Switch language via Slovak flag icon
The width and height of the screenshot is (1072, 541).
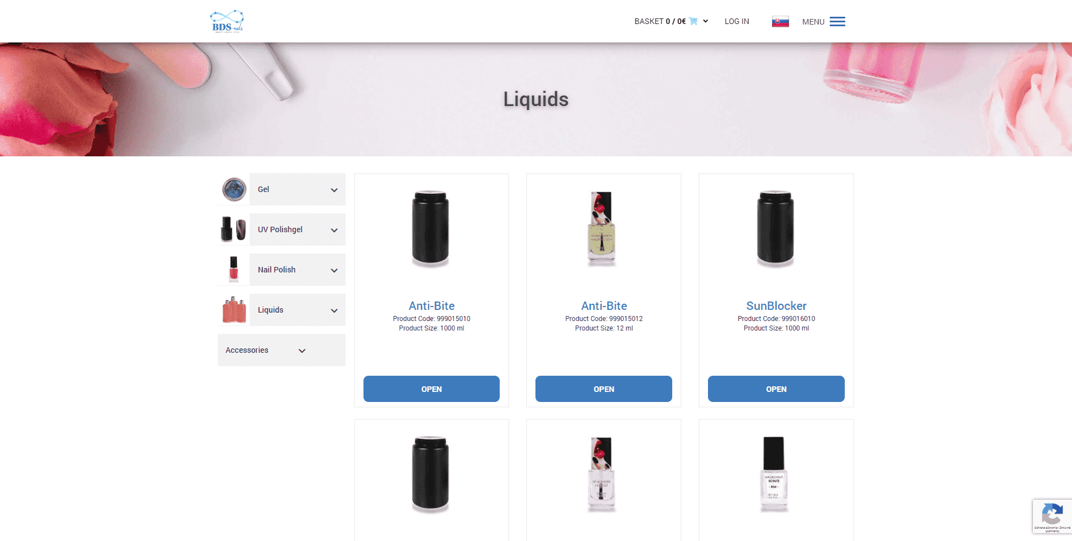pyautogui.click(x=780, y=22)
